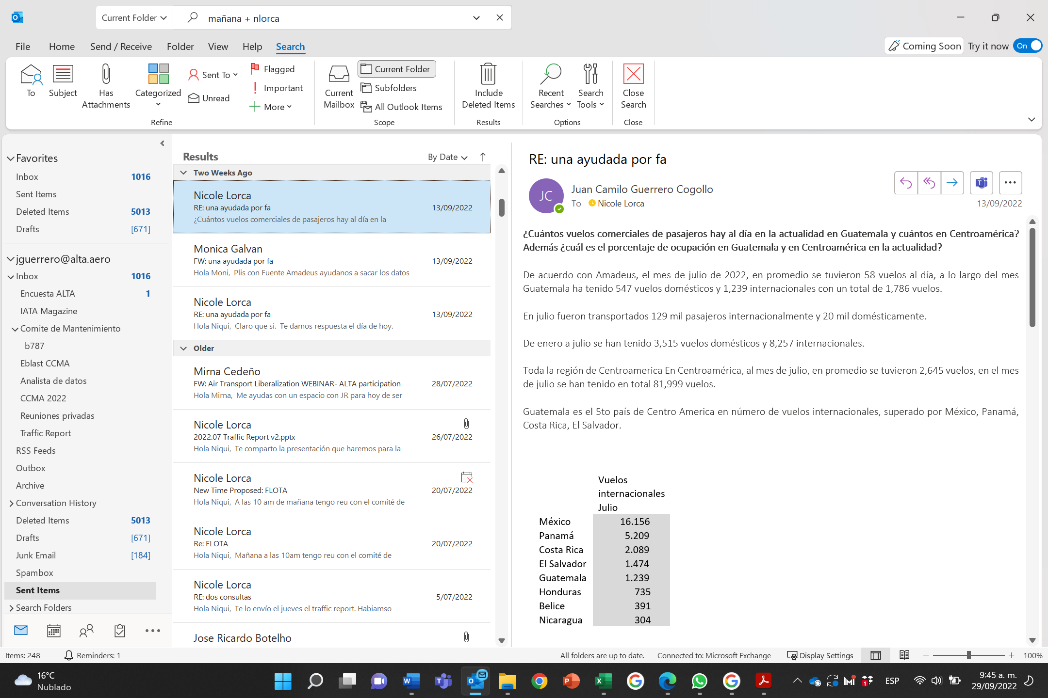The image size is (1048, 698).
Task: Open Monica Galvan's FW: una ayudada email
Action: pos(332,260)
